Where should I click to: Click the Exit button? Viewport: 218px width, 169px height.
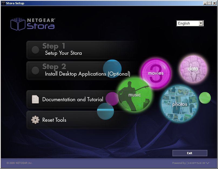[190, 153]
